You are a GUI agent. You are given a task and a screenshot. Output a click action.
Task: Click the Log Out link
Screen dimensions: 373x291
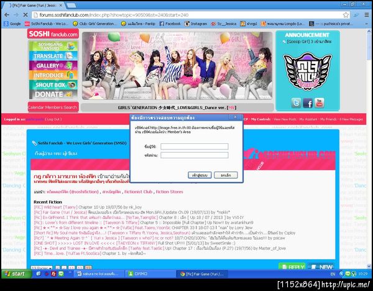click(53, 119)
